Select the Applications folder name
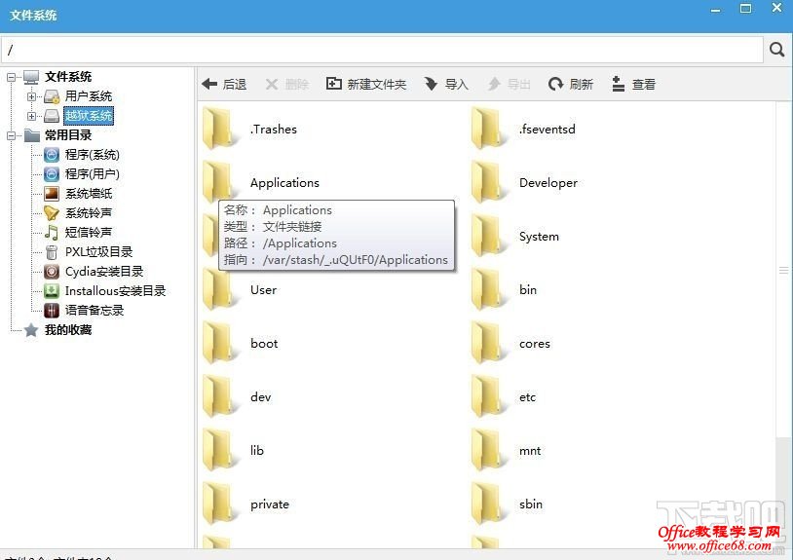The width and height of the screenshot is (793, 560). [x=284, y=183]
